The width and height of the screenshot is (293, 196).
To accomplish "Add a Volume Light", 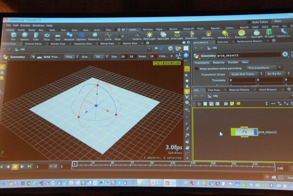I will click(x=208, y=35).
